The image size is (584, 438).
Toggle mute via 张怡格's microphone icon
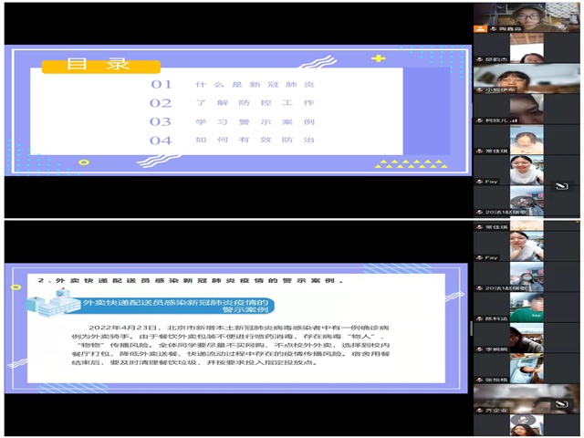478,381
